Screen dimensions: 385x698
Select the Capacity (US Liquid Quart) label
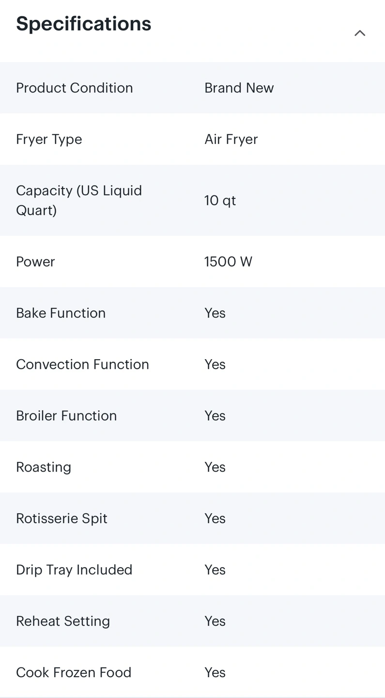[79, 200]
